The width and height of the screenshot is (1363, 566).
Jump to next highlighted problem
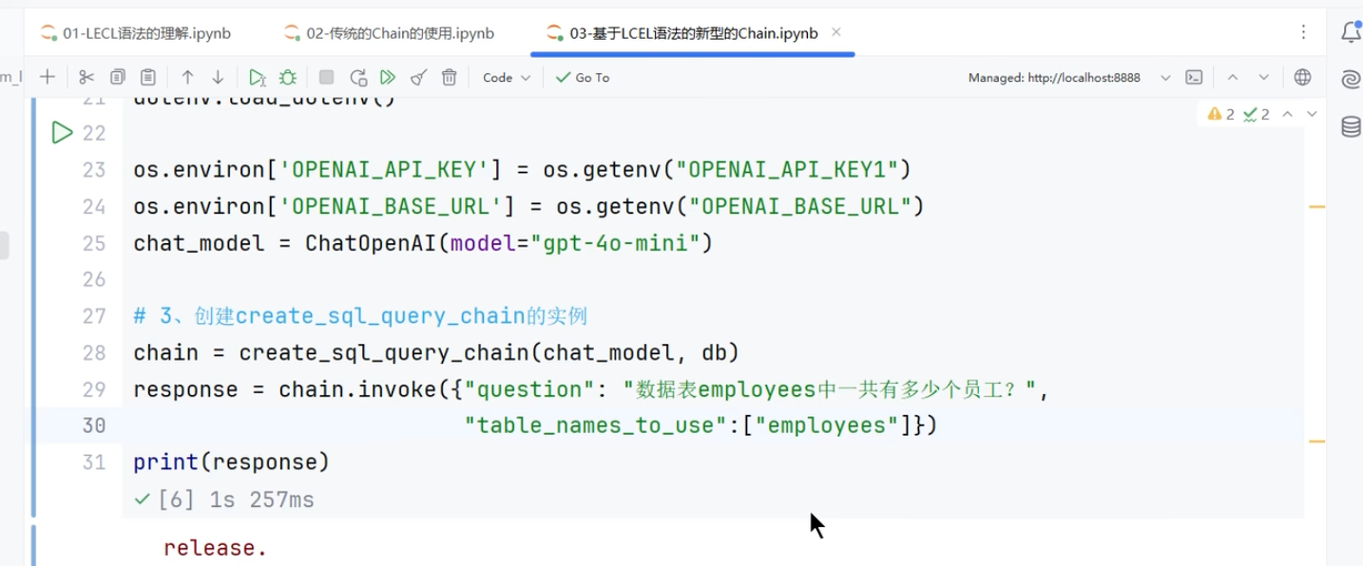[x=1312, y=114]
